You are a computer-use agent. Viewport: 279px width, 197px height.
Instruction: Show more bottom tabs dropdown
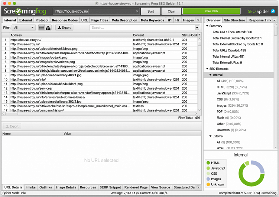click(198, 187)
